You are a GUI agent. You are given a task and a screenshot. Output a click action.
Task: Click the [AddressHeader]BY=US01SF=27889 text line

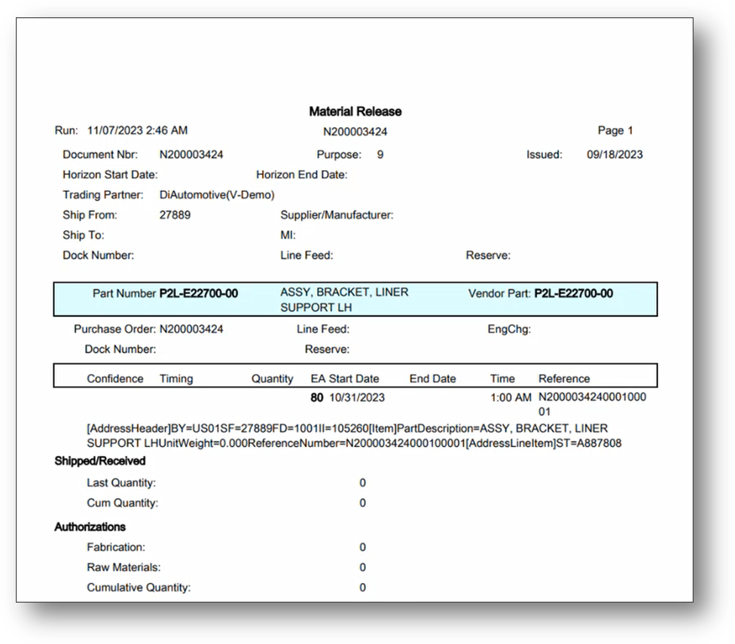pyautogui.click(x=347, y=429)
